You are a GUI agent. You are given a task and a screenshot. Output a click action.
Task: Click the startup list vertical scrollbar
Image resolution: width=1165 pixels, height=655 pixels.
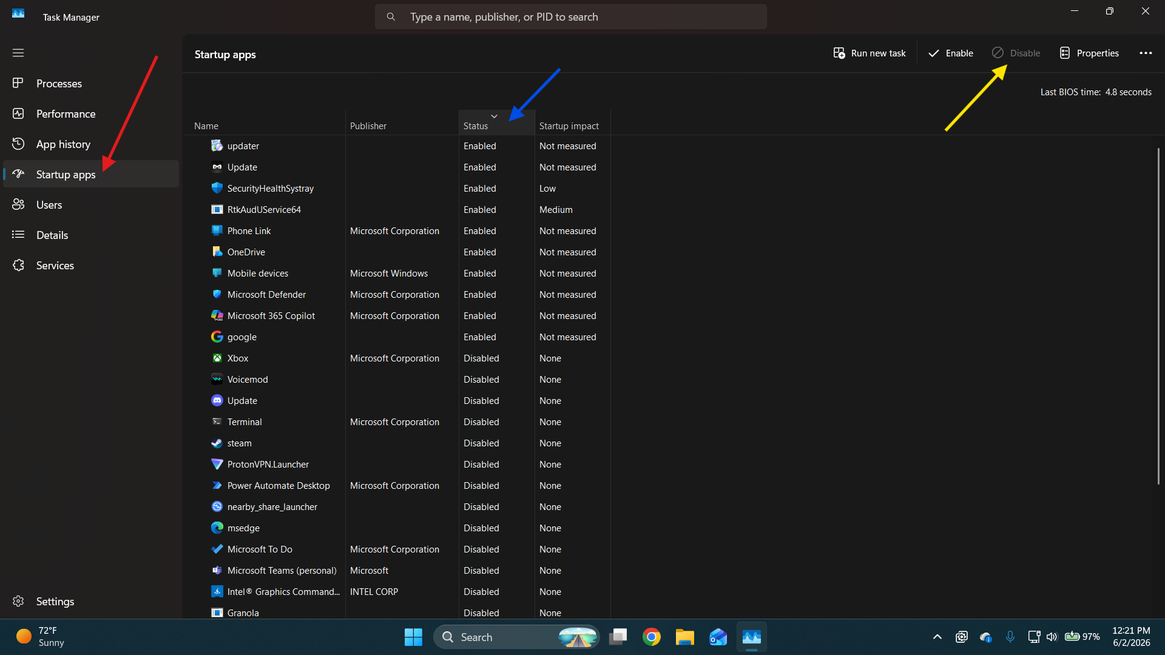pos(1158,315)
